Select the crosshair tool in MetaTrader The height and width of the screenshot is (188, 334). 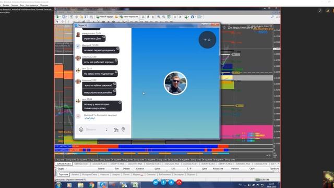point(62,21)
